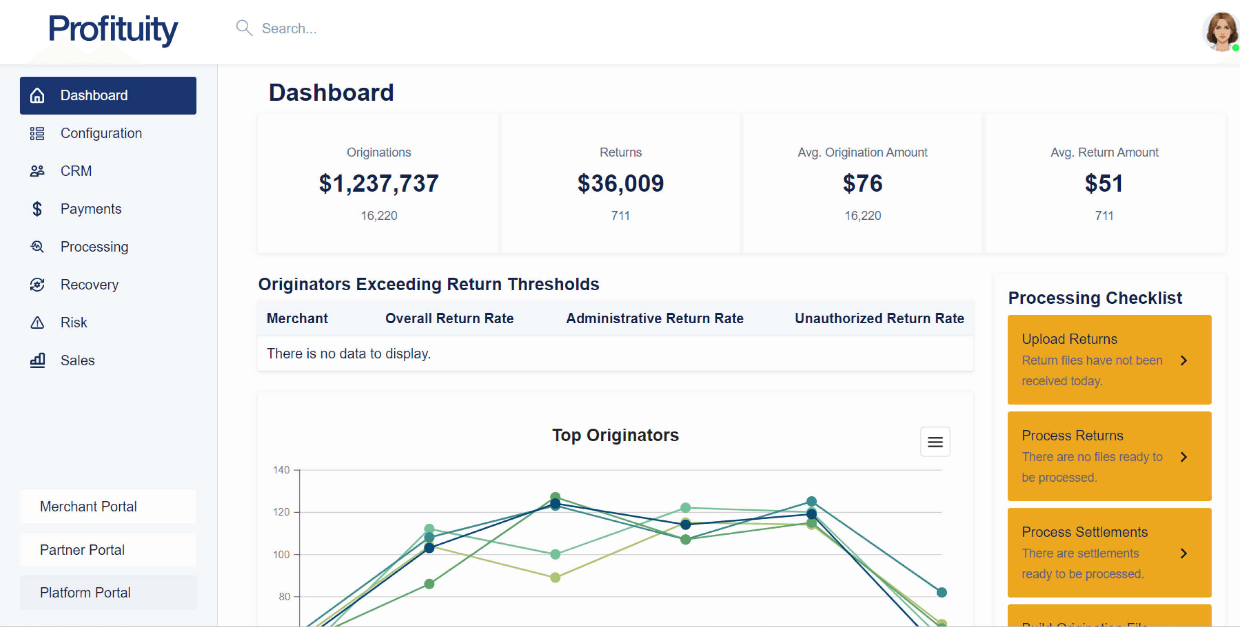Click the Sales bar chart icon
The image size is (1240, 627).
(x=37, y=360)
